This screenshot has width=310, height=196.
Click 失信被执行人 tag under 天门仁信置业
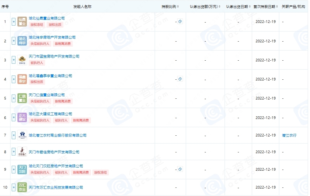click(40, 101)
